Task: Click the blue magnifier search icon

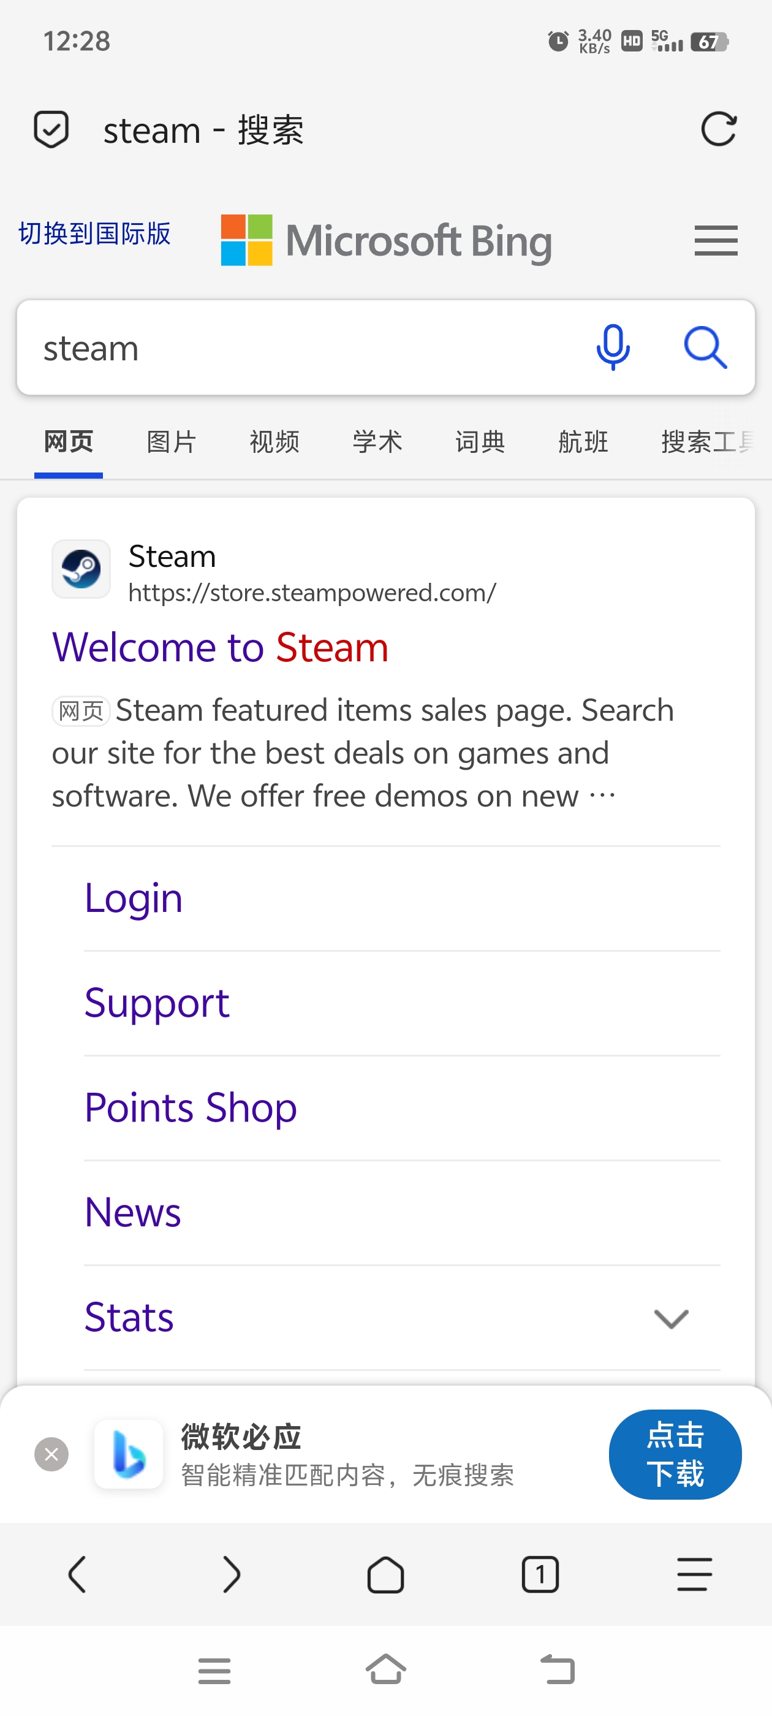Action: 705,347
